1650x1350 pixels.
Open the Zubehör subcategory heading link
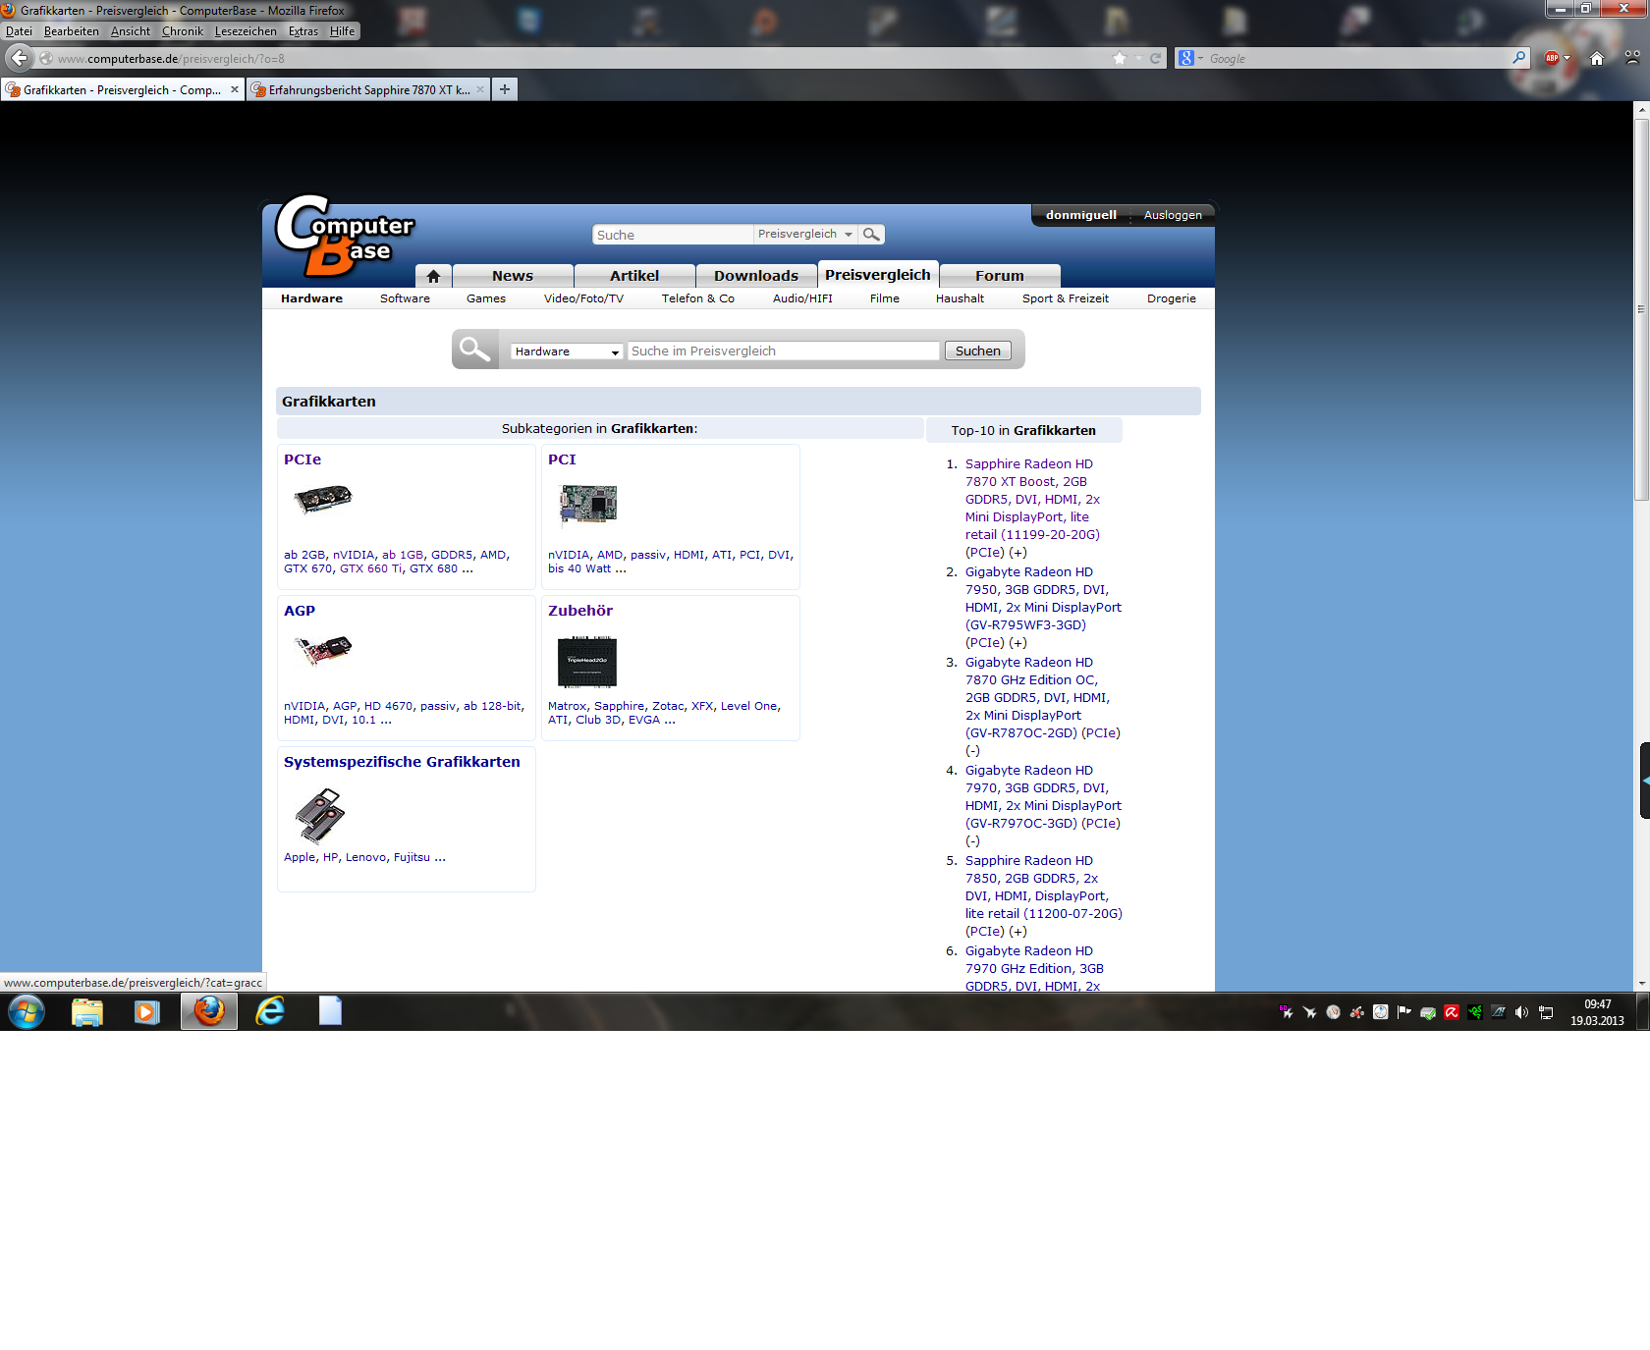click(x=580, y=611)
